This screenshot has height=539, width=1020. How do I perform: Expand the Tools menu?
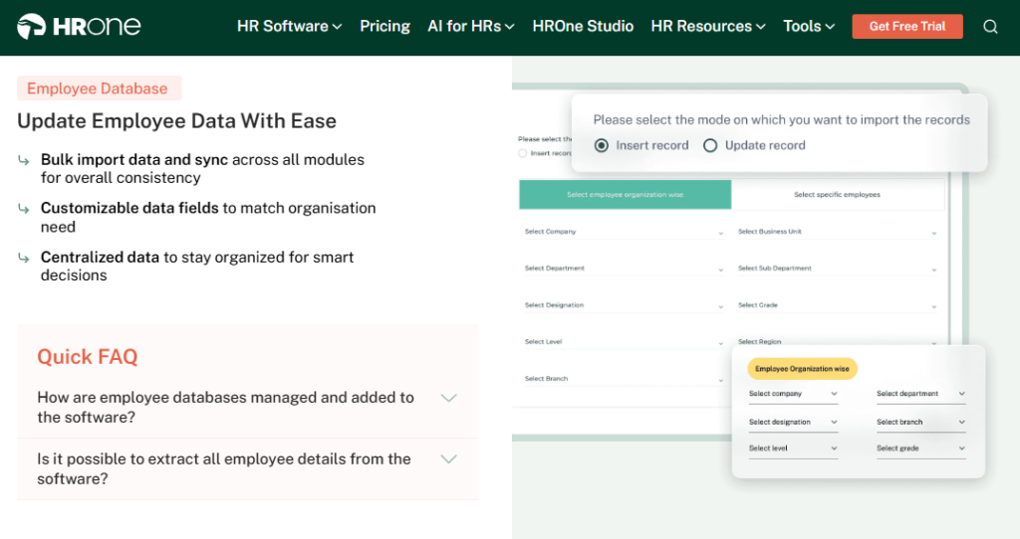click(809, 26)
